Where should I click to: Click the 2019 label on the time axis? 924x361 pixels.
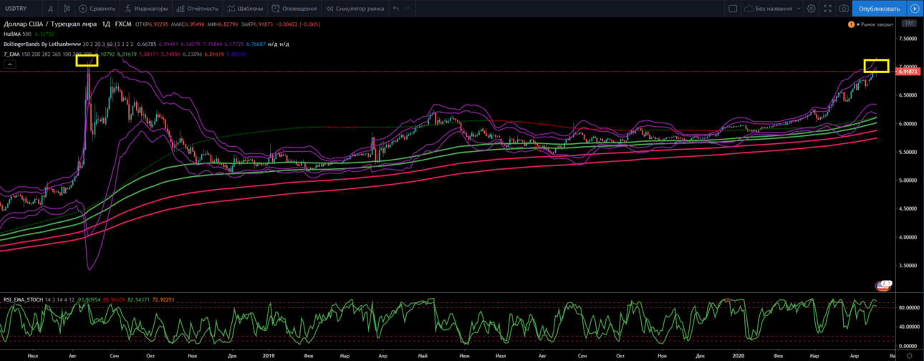tap(269, 355)
